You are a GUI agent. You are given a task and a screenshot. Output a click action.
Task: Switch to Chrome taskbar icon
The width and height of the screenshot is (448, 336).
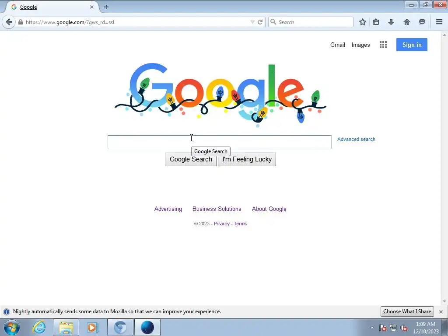(x=120, y=327)
